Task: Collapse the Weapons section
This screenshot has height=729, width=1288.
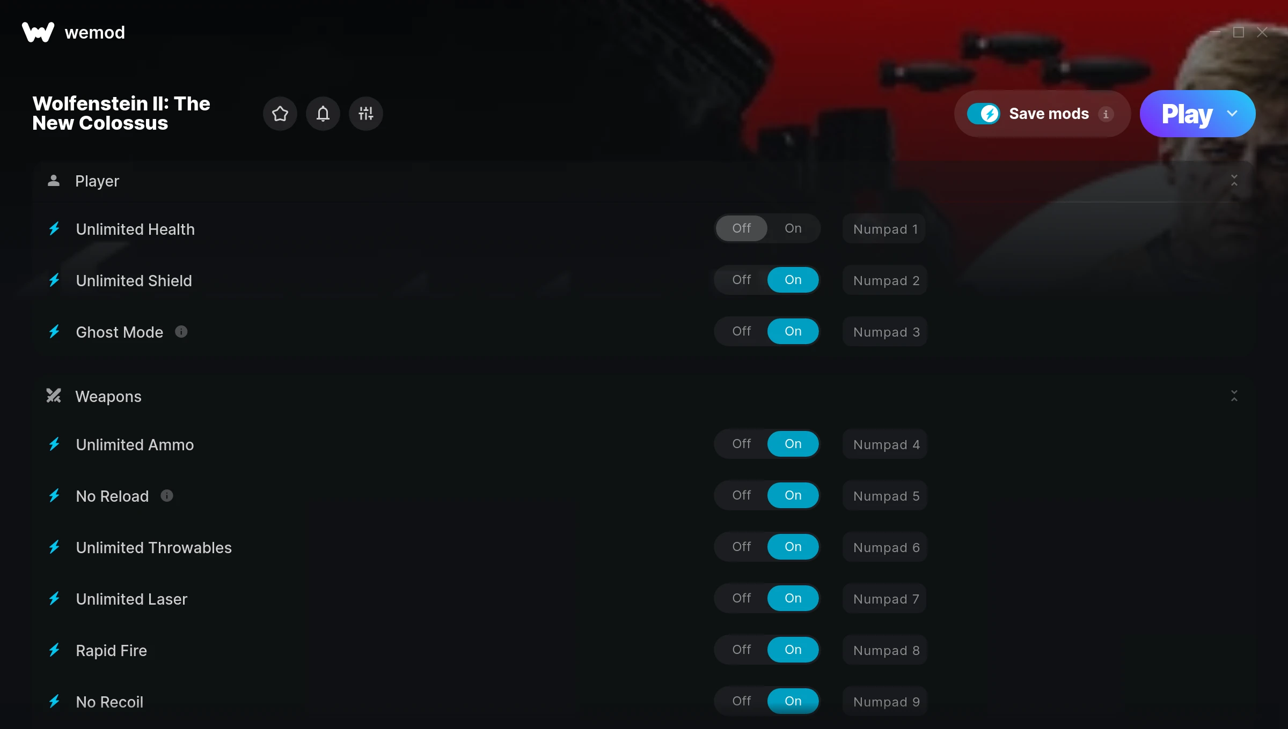Action: point(1234,396)
